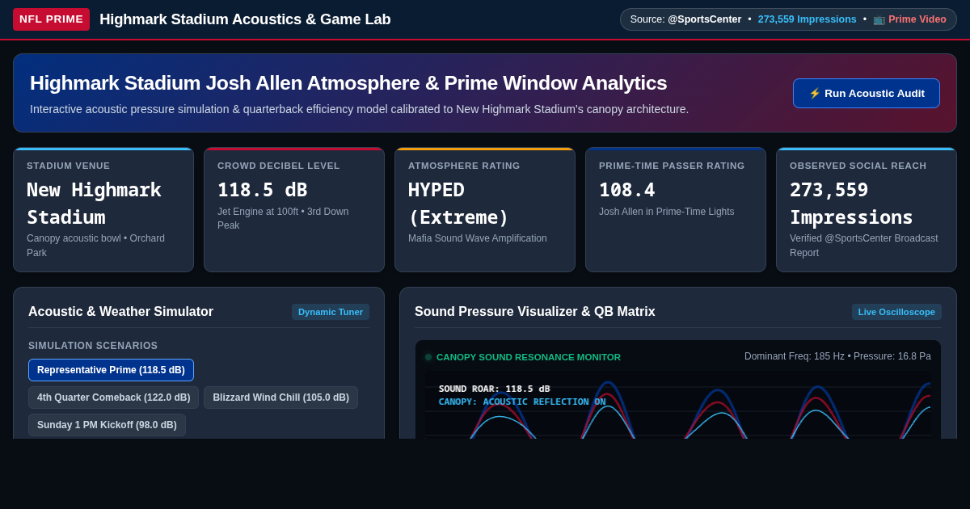Open the Prime-Time Passer Rating card
970x509 pixels.
pos(676,210)
